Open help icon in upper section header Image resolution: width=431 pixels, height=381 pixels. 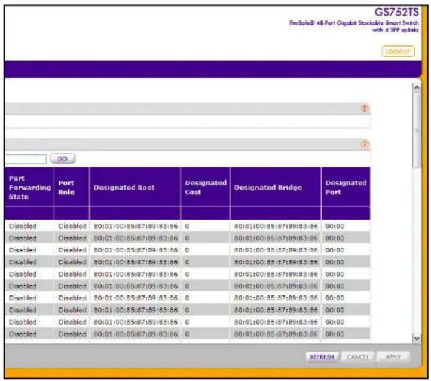(x=365, y=108)
